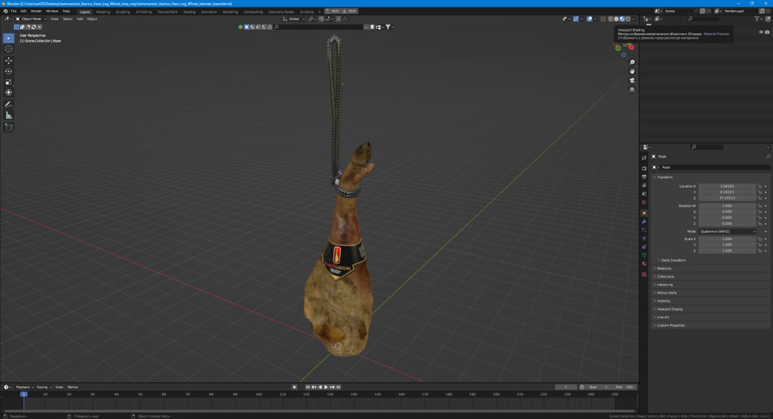
Task: Select the Add Cube tool
Action: pos(8,127)
